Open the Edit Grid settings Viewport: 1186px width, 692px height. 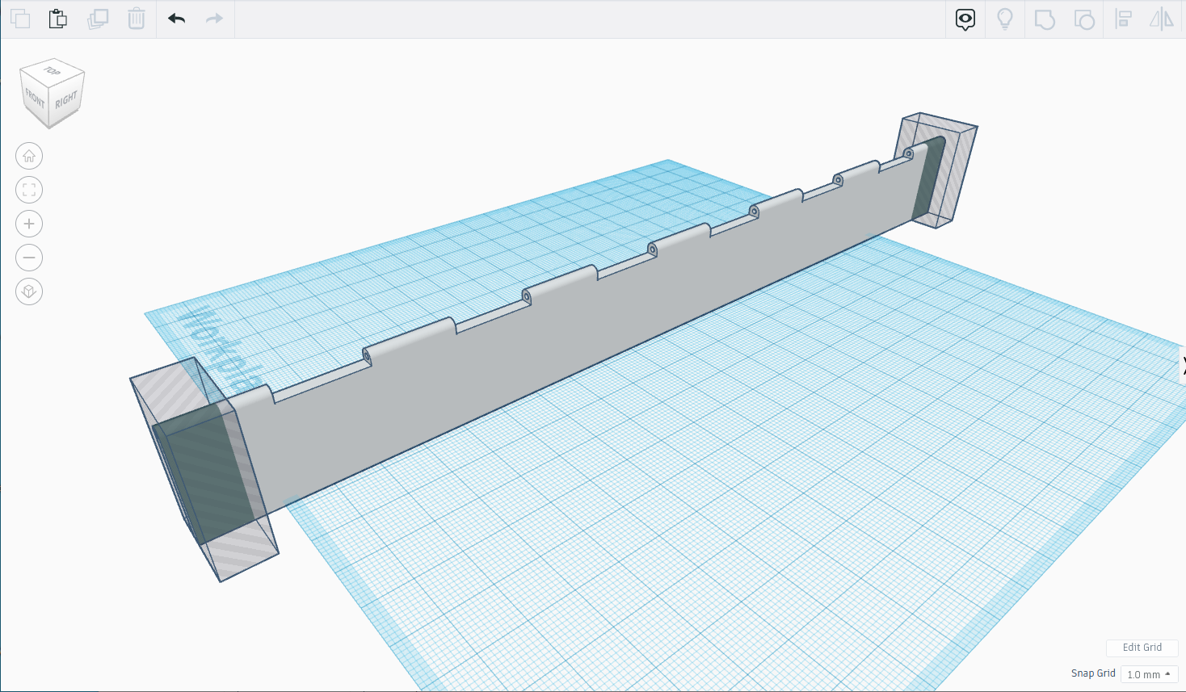pyautogui.click(x=1142, y=648)
